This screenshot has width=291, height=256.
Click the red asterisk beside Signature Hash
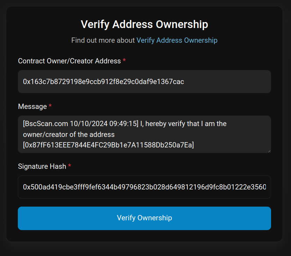point(70,166)
